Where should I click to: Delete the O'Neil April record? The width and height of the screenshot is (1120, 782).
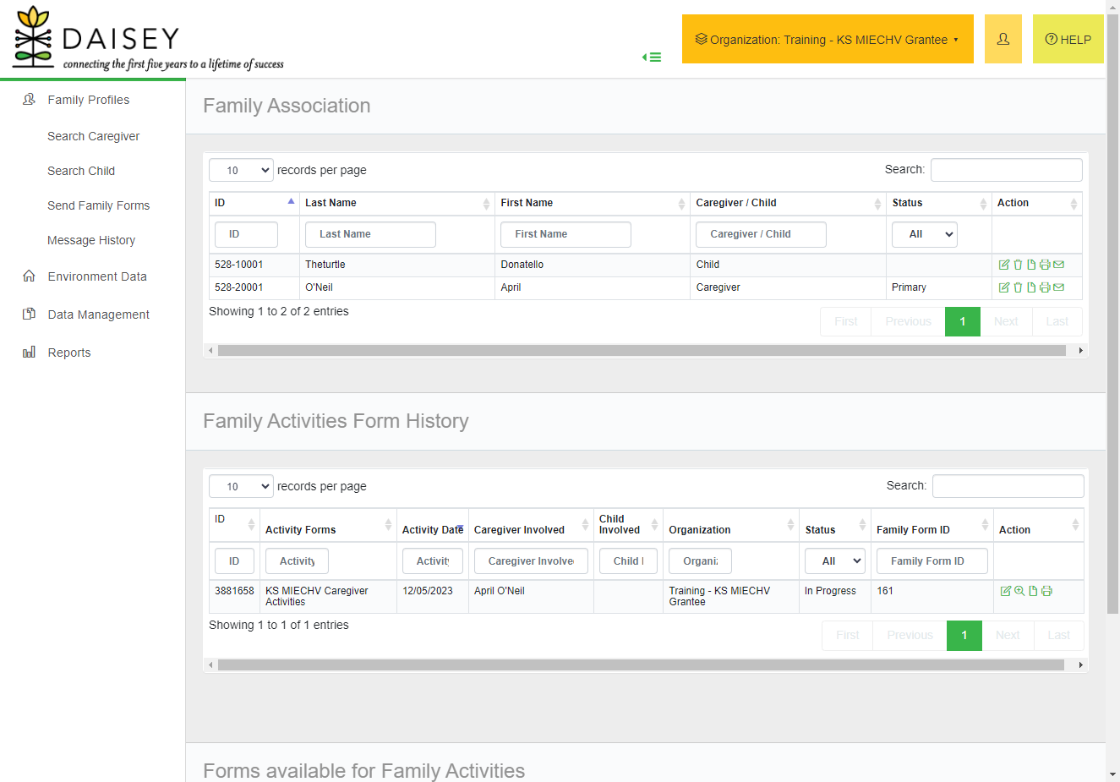click(x=1018, y=287)
